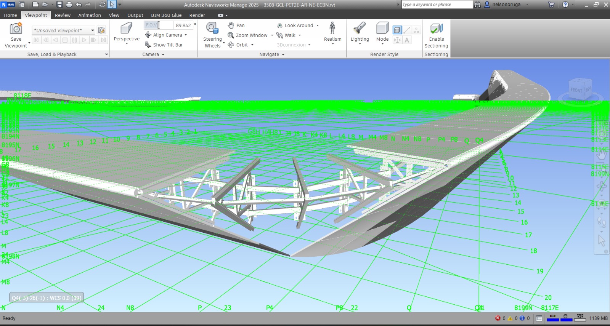Expand the Navigate panel
Viewport: 610px width, 326px height.
tap(272, 54)
